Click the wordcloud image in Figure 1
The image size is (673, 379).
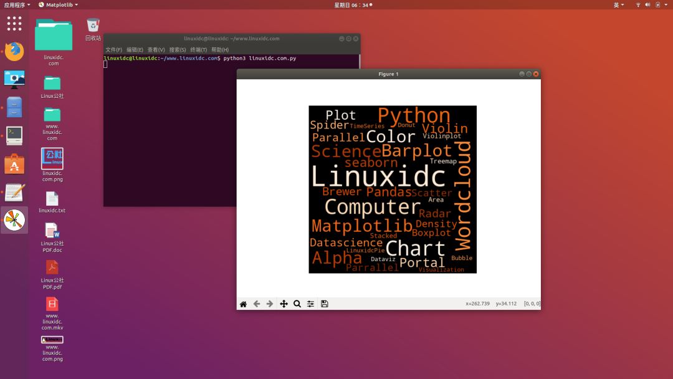tap(393, 189)
